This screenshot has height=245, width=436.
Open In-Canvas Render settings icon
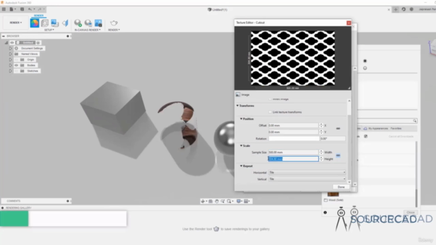88,23
